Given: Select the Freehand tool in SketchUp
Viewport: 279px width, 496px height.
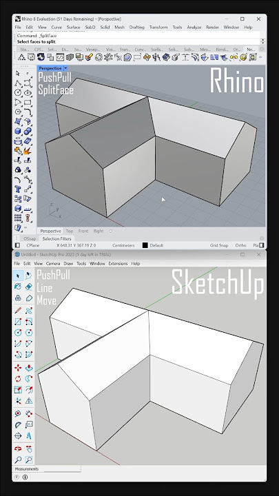Looking at the screenshot, I should 29,310.
